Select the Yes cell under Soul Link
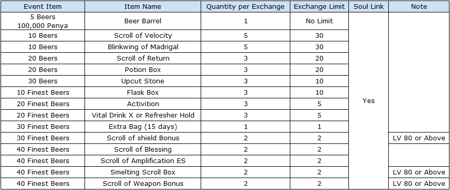This screenshot has width=450, height=190. tap(369, 101)
